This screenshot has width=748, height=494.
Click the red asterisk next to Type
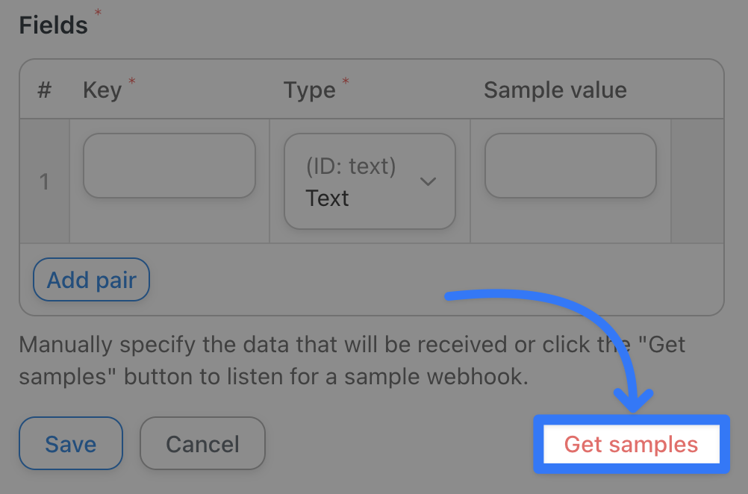tap(346, 81)
